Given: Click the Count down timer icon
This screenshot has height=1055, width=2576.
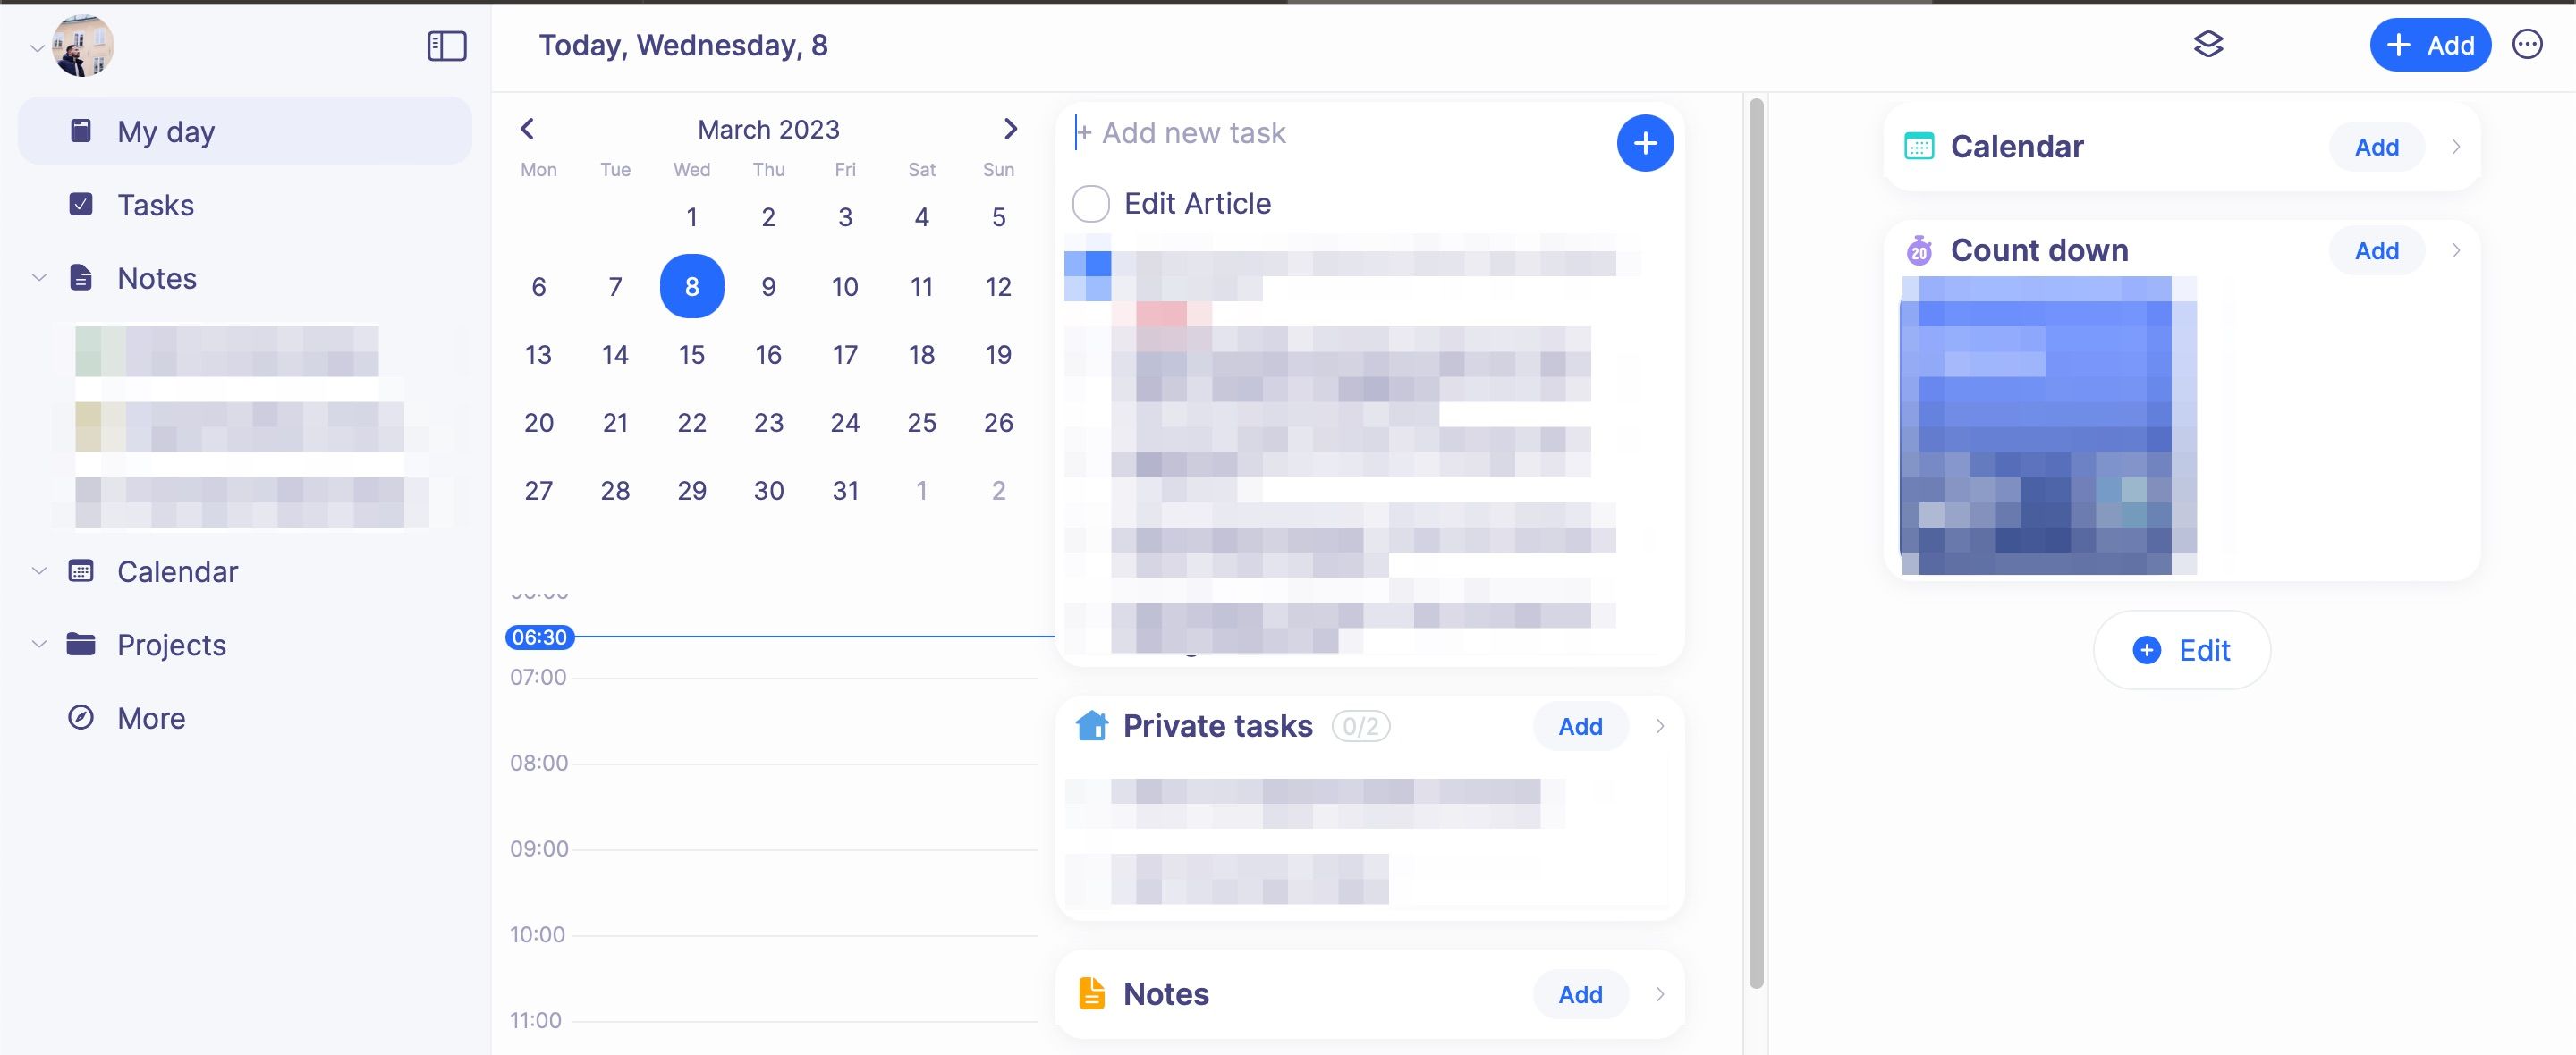Looking at the screenshot, I should [1918, 250].
